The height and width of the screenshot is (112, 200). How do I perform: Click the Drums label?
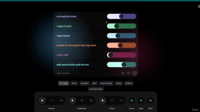[x=132, y=109]
